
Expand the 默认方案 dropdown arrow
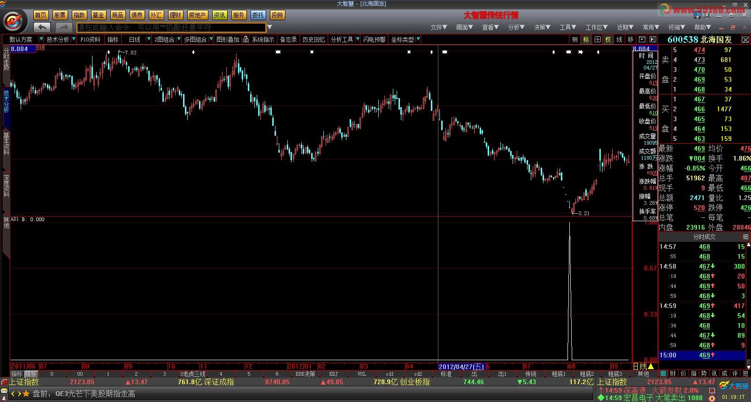[x=41, y=39]
